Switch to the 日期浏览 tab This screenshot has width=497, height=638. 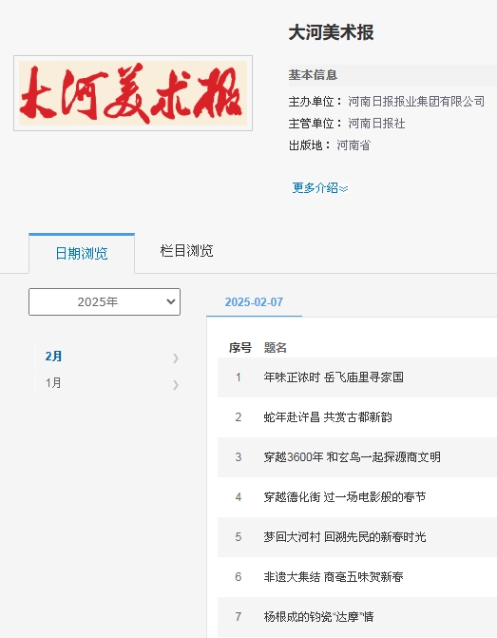(82, 254)
